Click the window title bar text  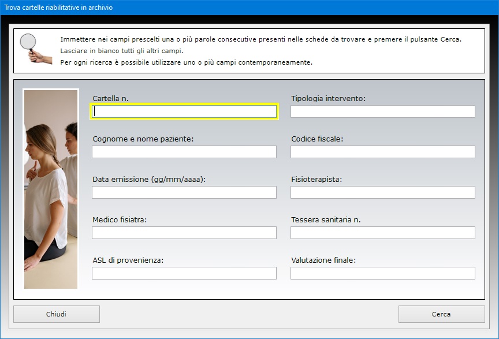[58, 8]
